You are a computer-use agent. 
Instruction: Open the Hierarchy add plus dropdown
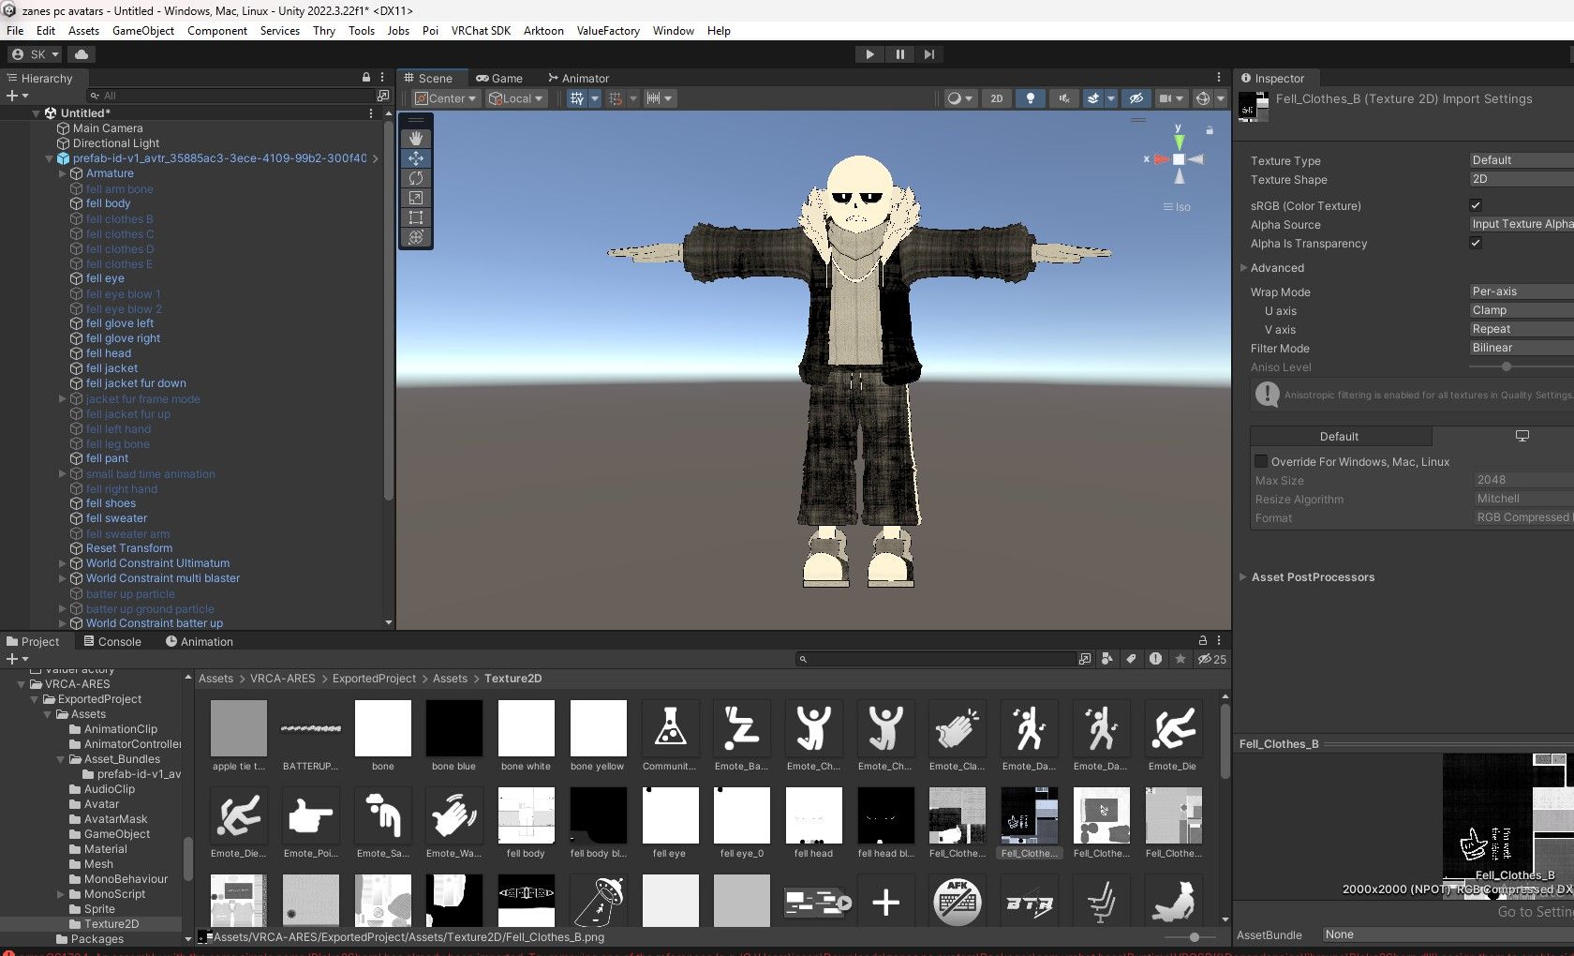point(18,96)
